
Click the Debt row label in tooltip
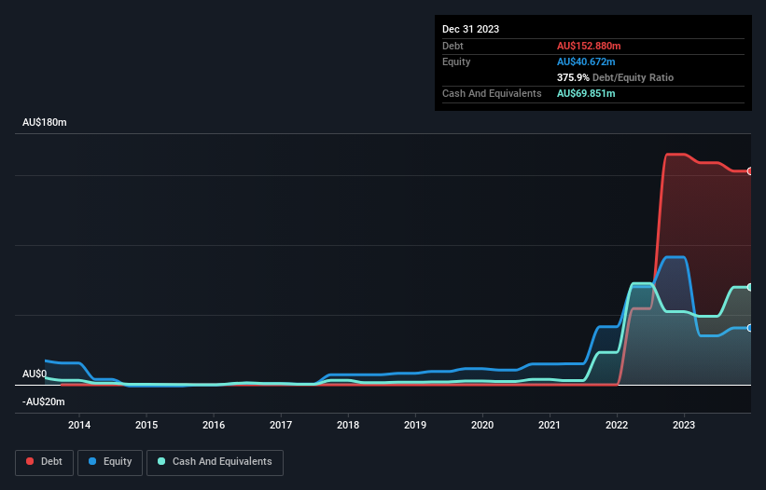pyautogui.click(x=453, y=46)
